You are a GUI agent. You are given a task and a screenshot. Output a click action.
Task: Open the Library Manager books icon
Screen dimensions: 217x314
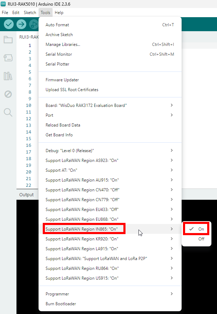tap(8, 76)
